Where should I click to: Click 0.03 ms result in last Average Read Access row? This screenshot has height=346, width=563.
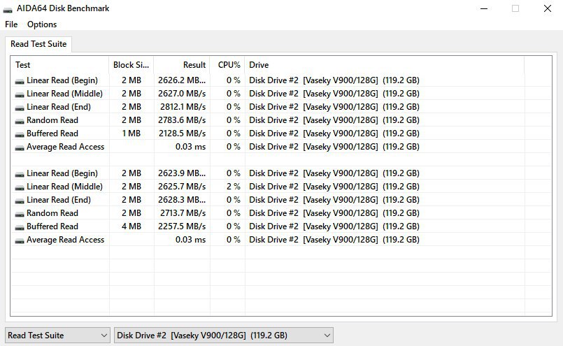191,239
